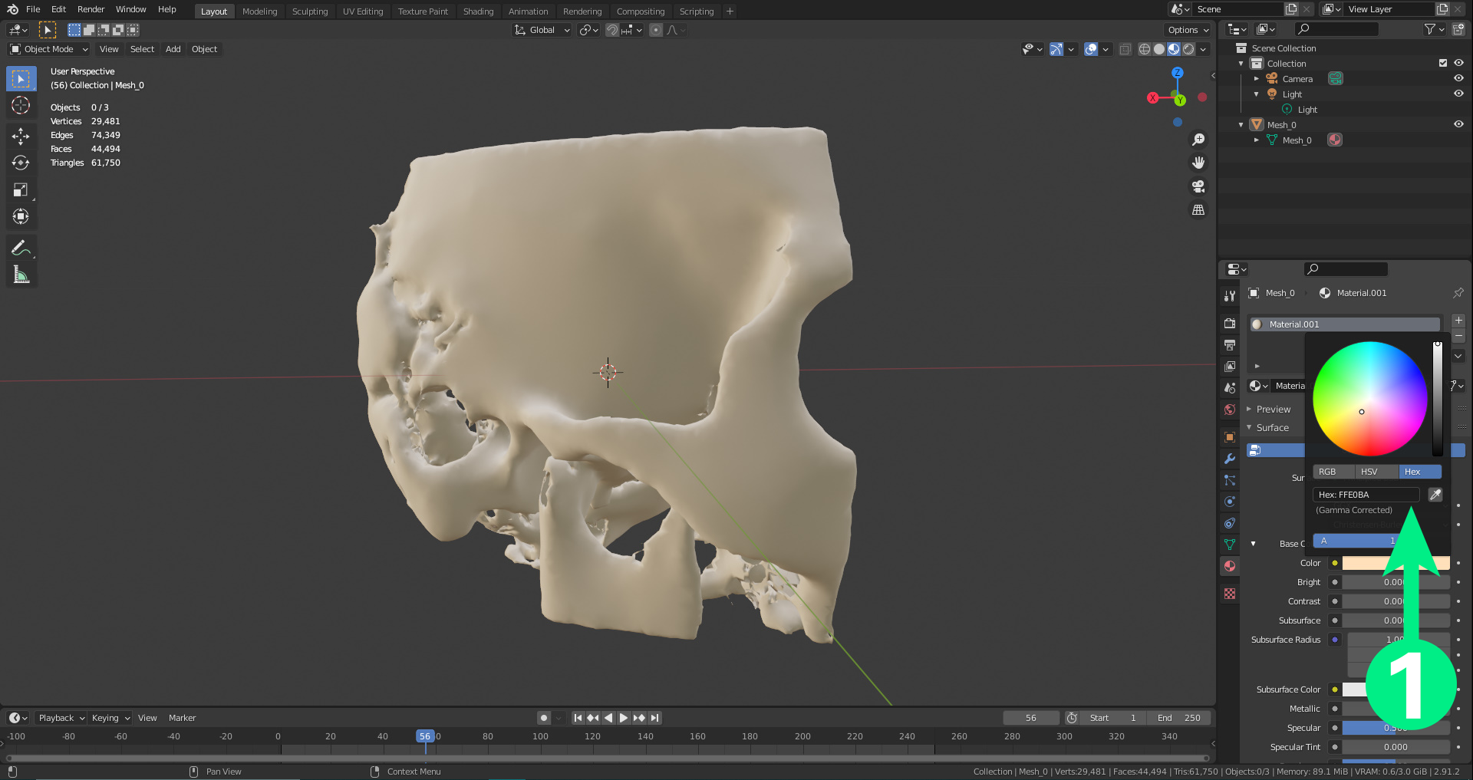
Task: Activate the Measure tool
Action: tap(21, 275)
